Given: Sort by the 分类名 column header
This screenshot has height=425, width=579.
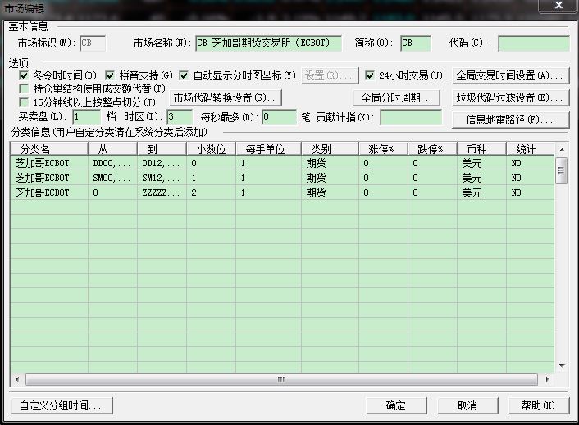Looking at the screenshot, I should click(48, 150).
